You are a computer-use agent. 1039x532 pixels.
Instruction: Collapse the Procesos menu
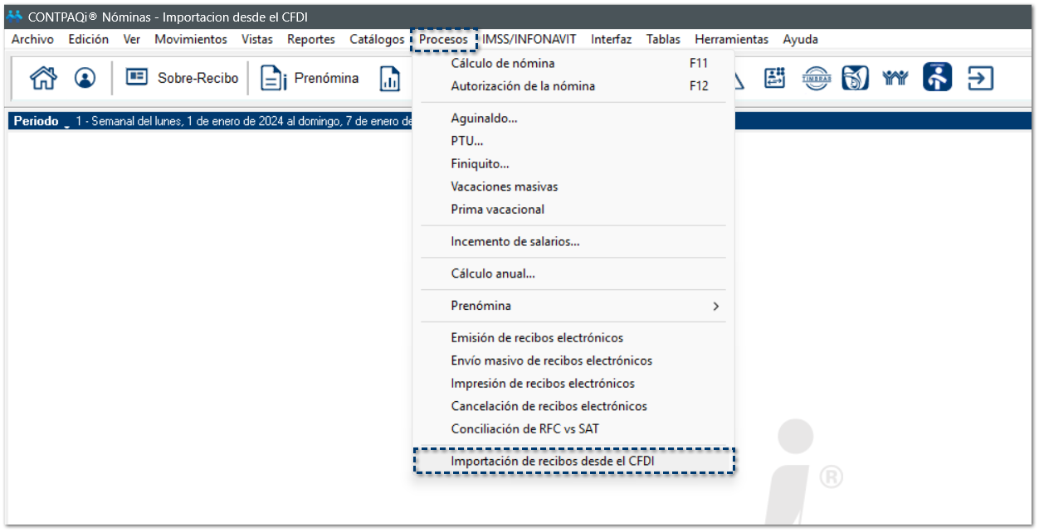[444, 39]
